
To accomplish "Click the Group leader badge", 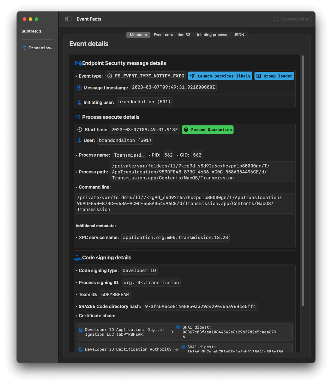I will (274, 76).
